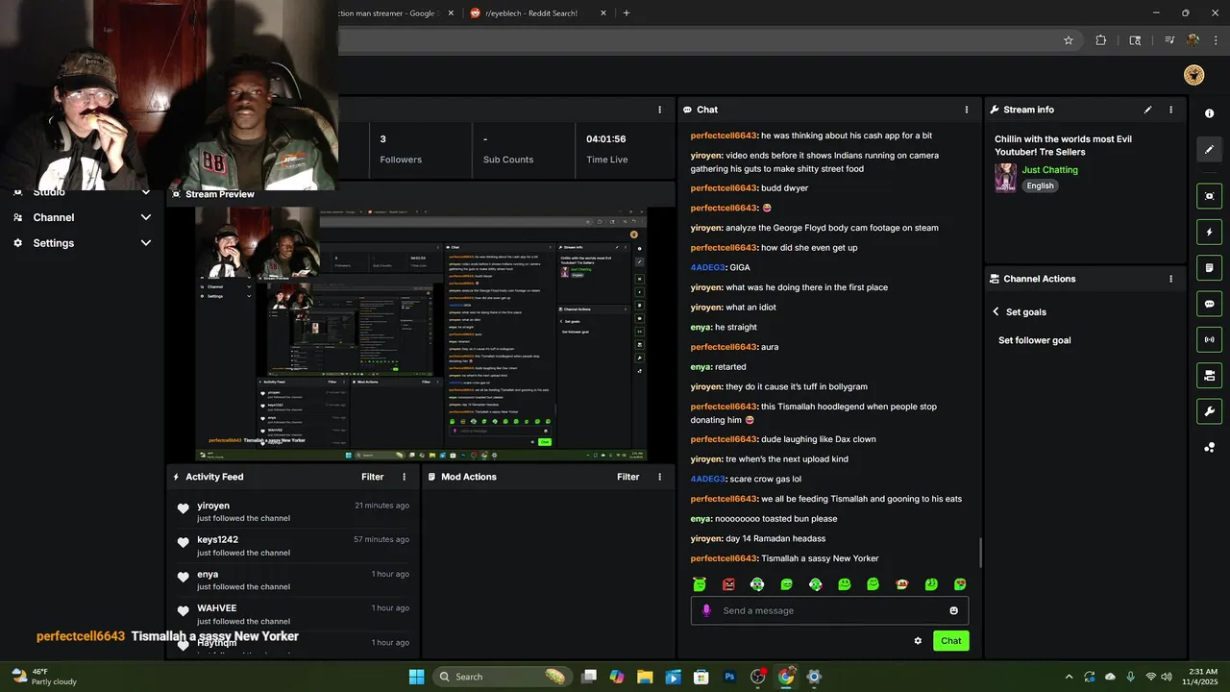Toggle the Chat panel sidebar icon
The image size is (1230, 692).
pos(1209,304)
